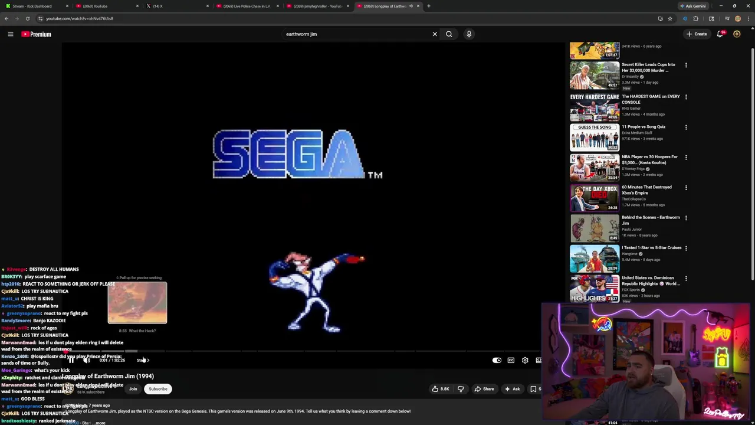755x425 pixels.
Task: Open the YouTube hamburger guide menu
Action: coord(10,34)
